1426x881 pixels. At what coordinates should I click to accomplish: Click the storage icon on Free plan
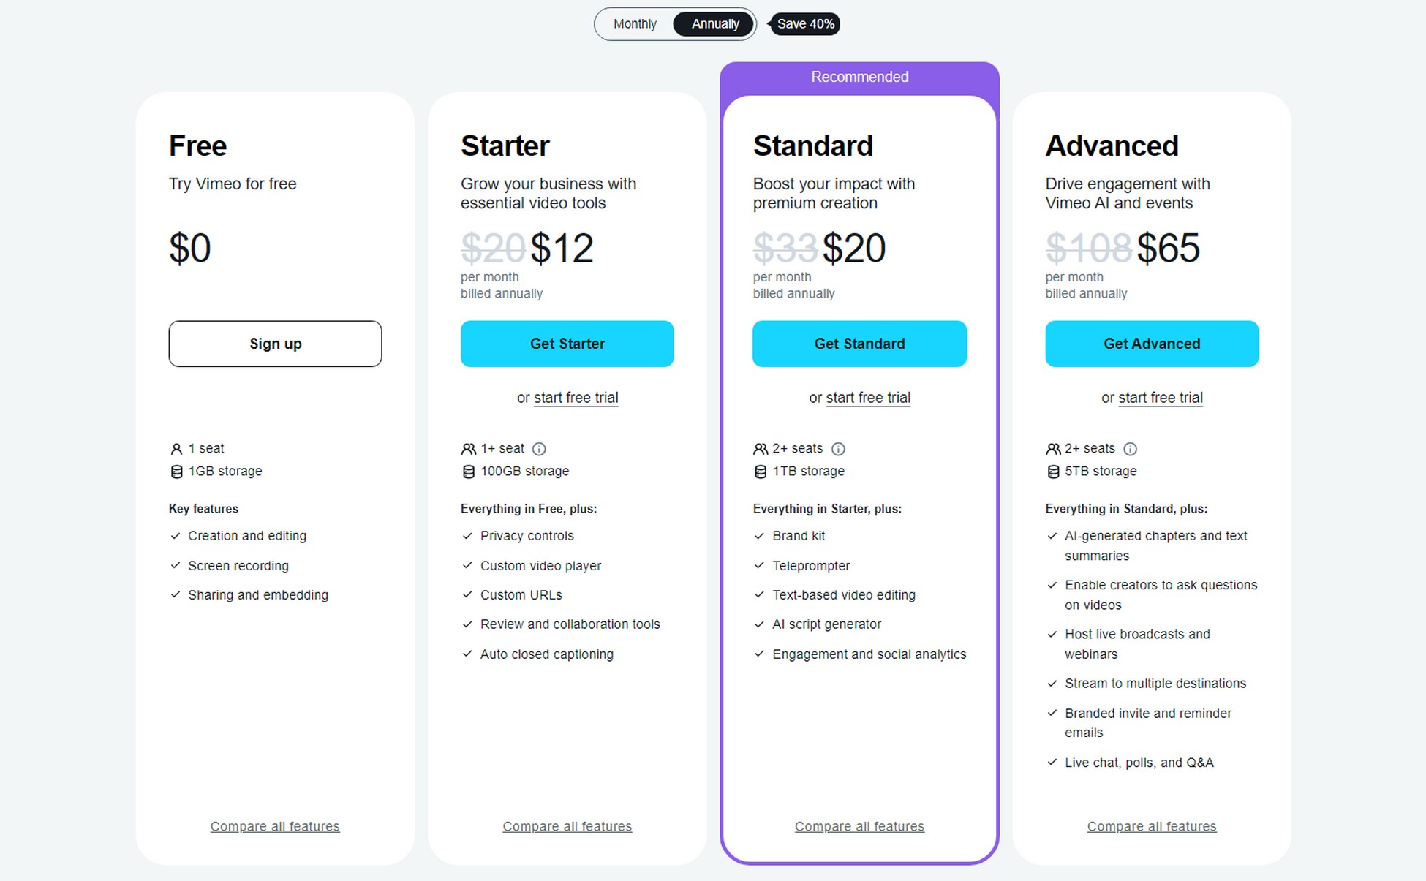pyautogui.click(x=176, y=471)
